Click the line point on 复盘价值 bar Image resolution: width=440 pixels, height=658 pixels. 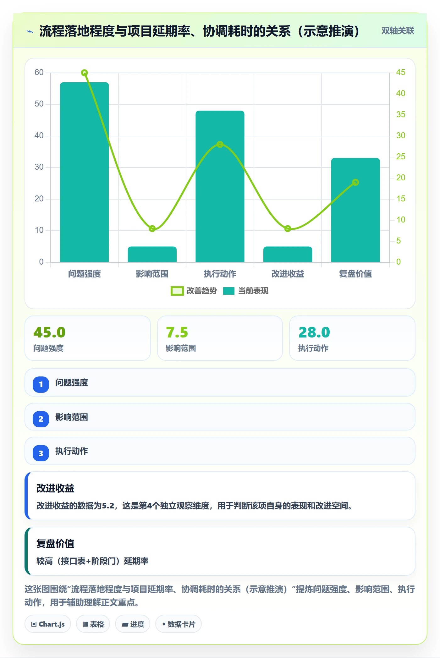click(x=355, y=182)
